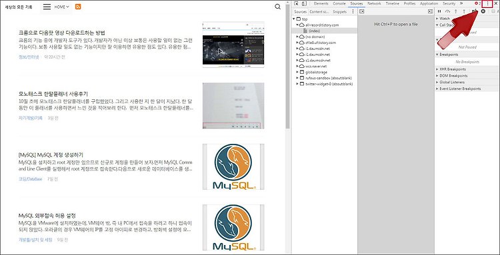The width and height of the screenshot is (500, 255).
Task: Open DevTools three-dot customize menu
Action: point(487,3)
